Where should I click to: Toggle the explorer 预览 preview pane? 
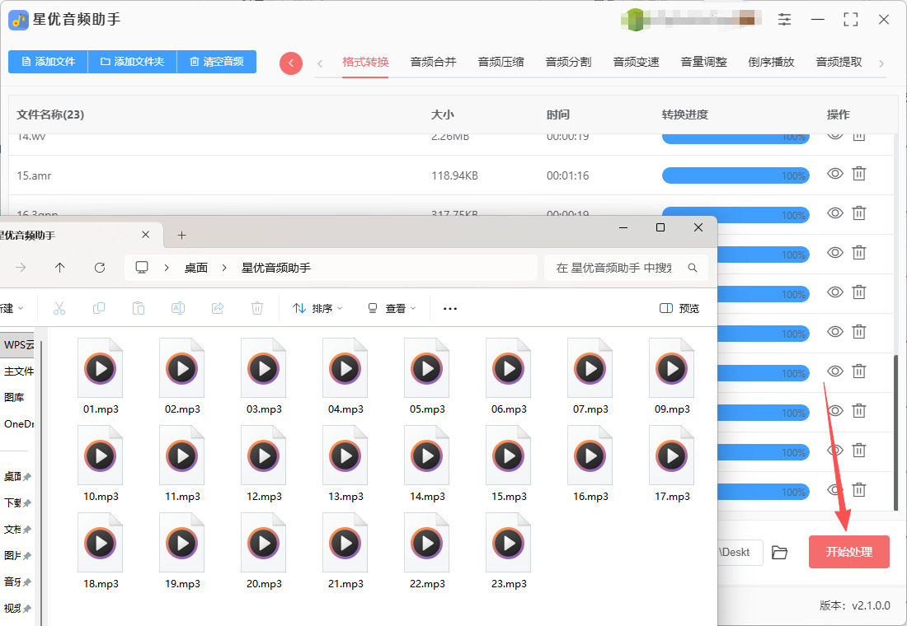679,308
